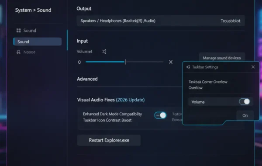Click the Visual Audio Fixes heading

coord(96,100)
